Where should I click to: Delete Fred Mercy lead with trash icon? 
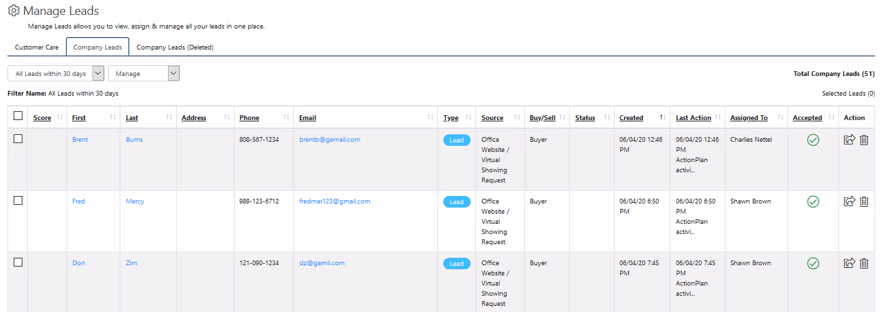coord(864,201)
